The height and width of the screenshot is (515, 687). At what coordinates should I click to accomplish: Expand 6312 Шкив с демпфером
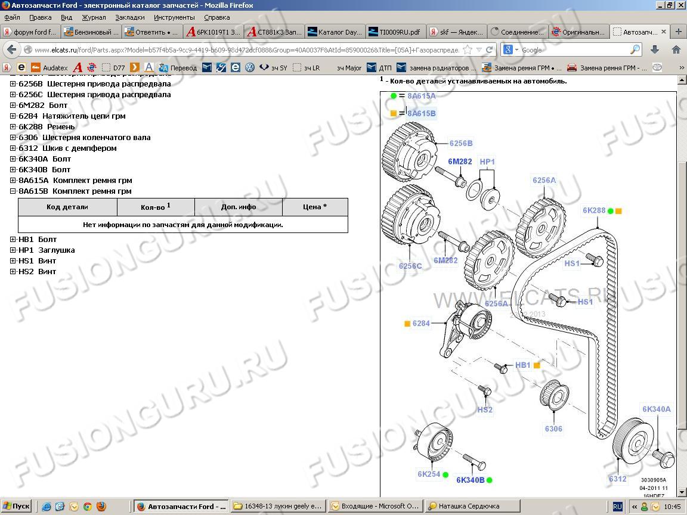(13, 148)
